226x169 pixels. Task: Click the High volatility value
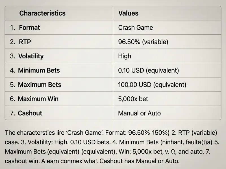(x=125, y=56)
